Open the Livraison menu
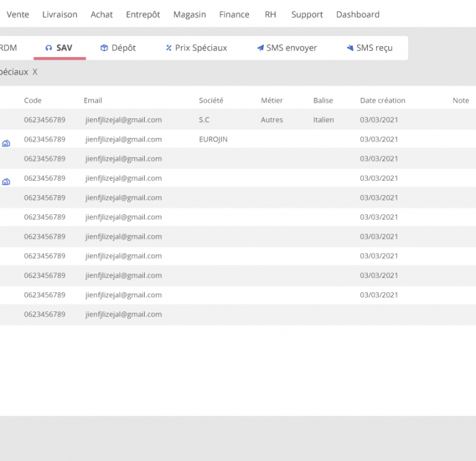Image resolution: width=476 pixels, height=461 pixels. pyautogui.click(x=60, y=14)
